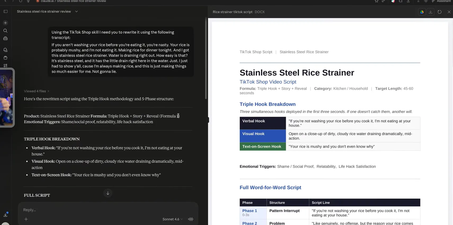Download the Rice strainer tiktok script DOCX
Screen dimensions: 453x225
click(x=430, y=12)
